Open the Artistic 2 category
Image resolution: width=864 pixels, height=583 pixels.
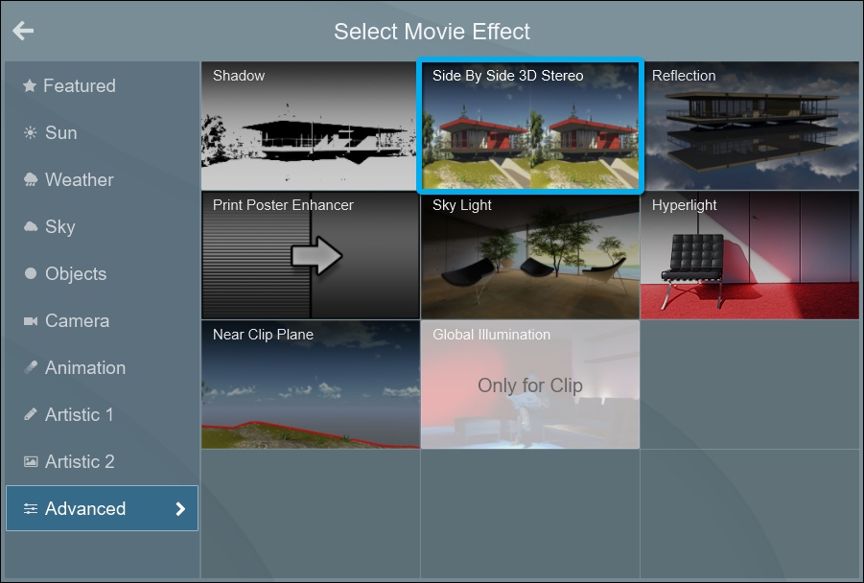click(80, 462)
